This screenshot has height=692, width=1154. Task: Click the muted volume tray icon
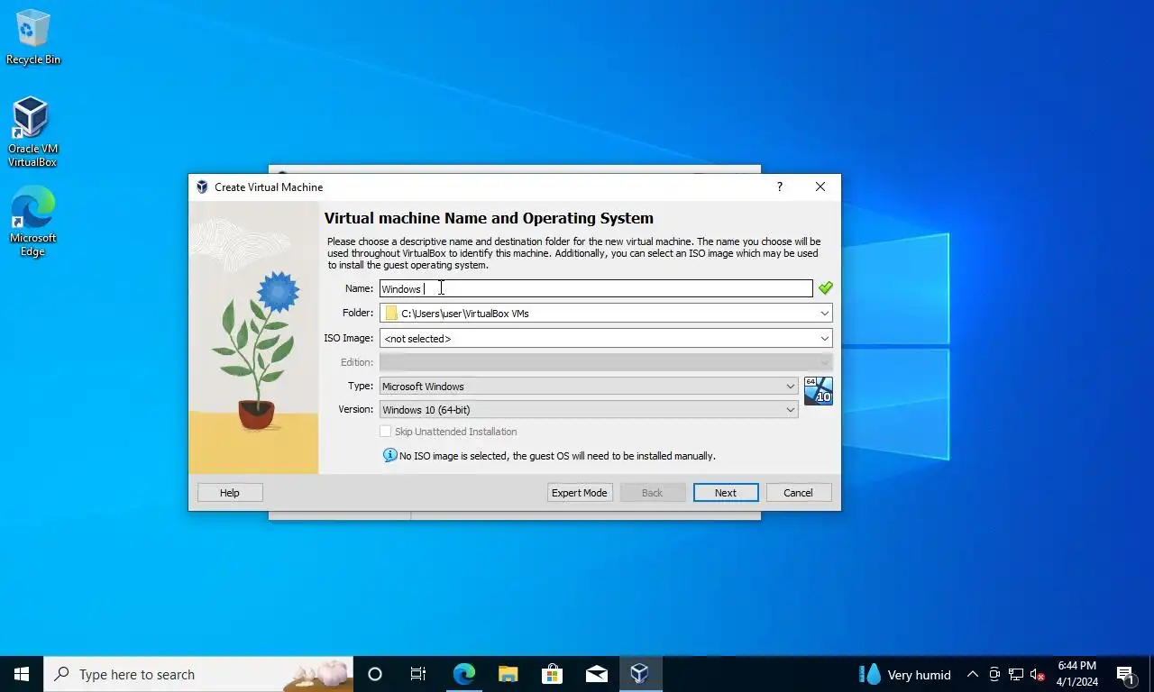click(x=1038, y=674)
